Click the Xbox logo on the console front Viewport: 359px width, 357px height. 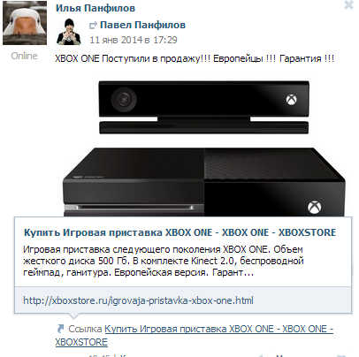coord(315,207)
